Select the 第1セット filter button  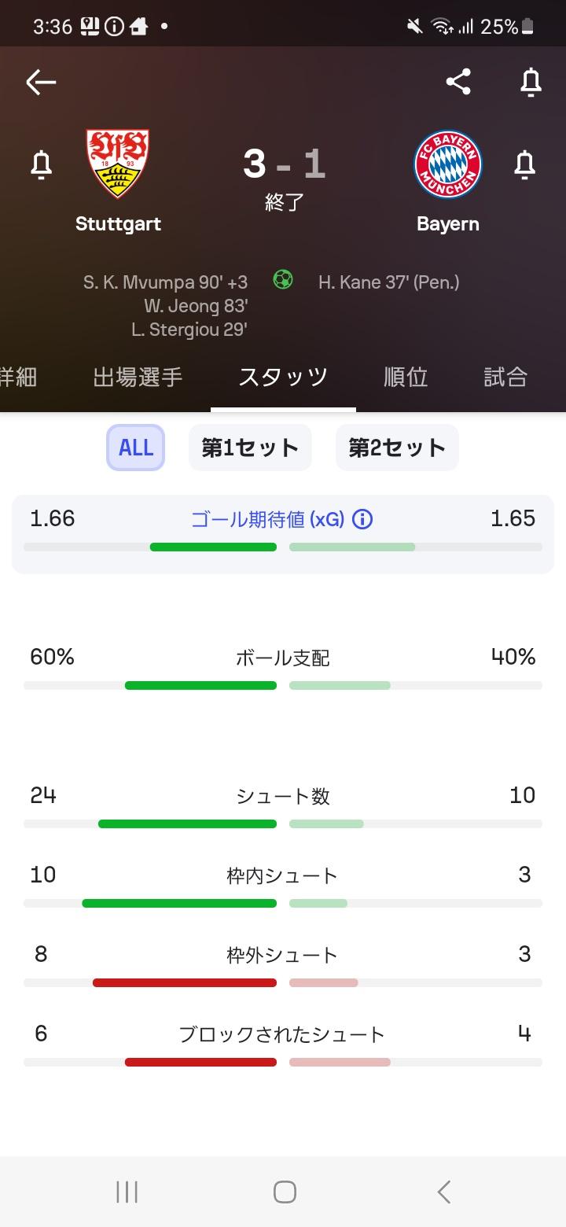[x=250, y=448]
